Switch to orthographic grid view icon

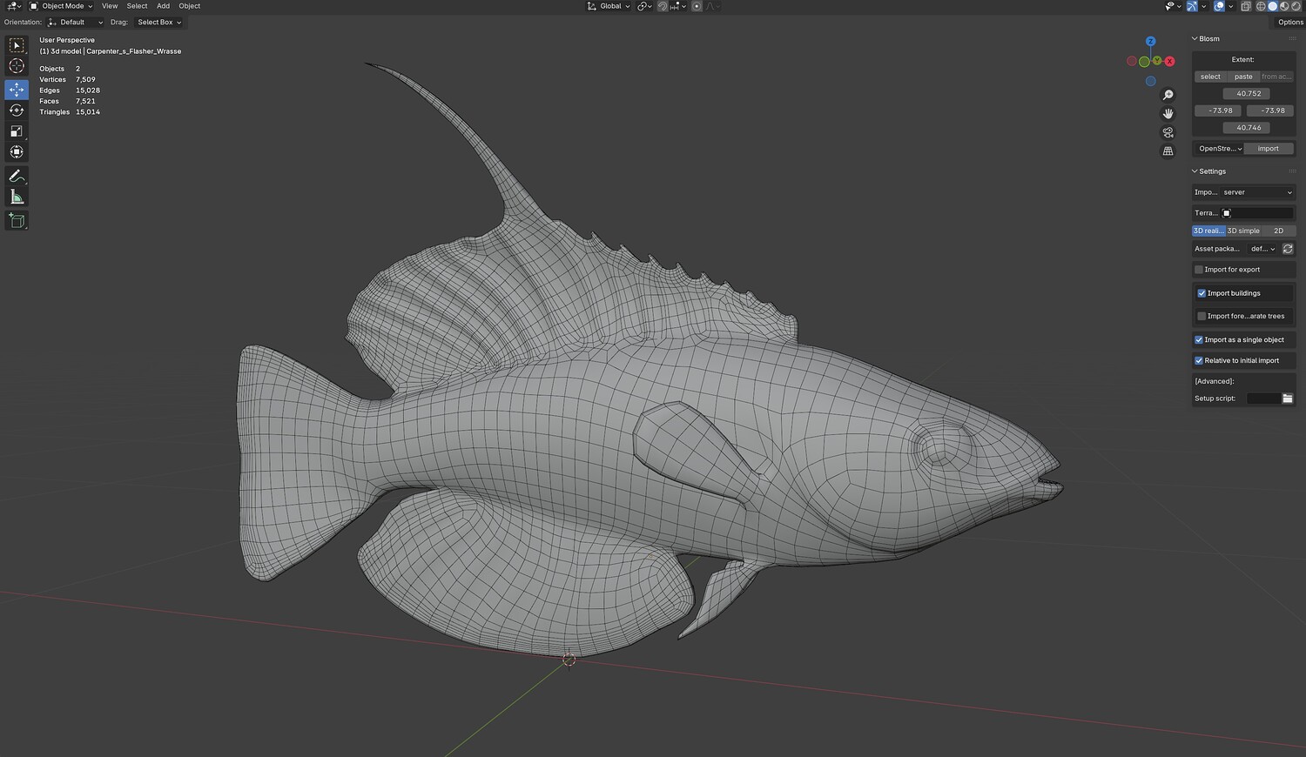pyautogui.click(x=1168, y=151)
